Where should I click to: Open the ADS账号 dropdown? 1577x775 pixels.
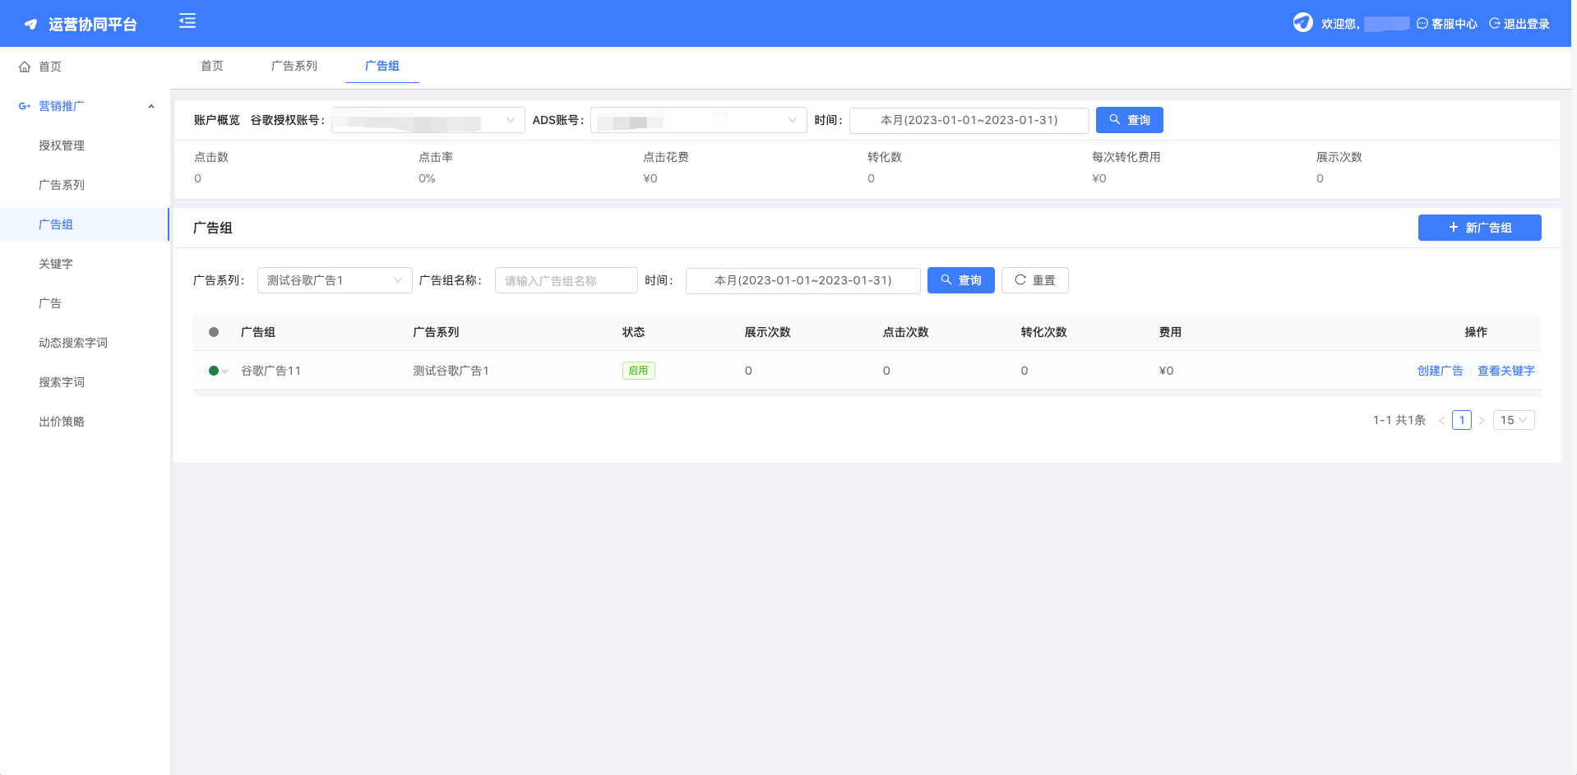point(698,120)
